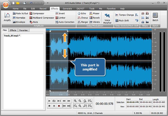Click the blue reverse arrow icon beside Pitch Shift
This screenshot has height=116, width=168.
pyautogui.click(x=137, y=20)
